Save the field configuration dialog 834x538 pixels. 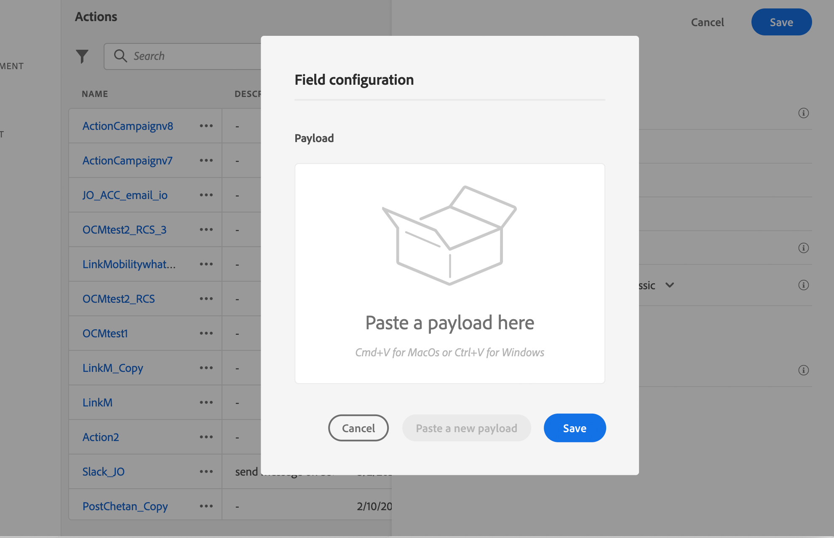pyautogui.click(x=575, y=428)
